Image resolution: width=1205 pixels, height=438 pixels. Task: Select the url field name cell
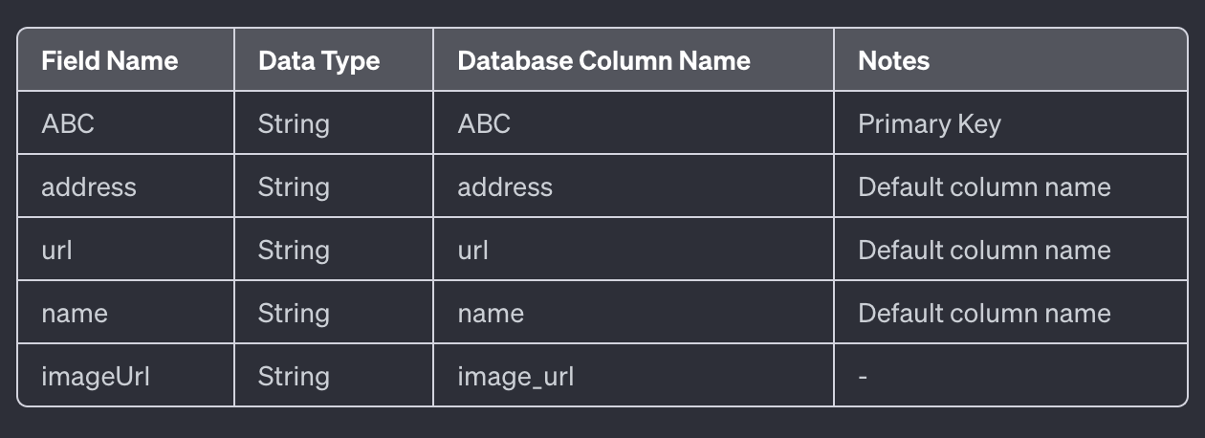(56, 251)
